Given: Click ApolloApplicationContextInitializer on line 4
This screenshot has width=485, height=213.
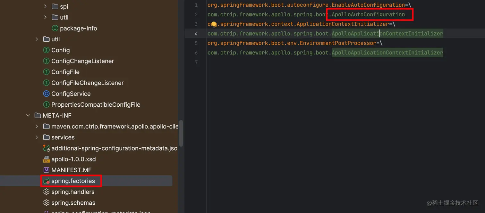Looking at the screenshot, I should (387, 34).
